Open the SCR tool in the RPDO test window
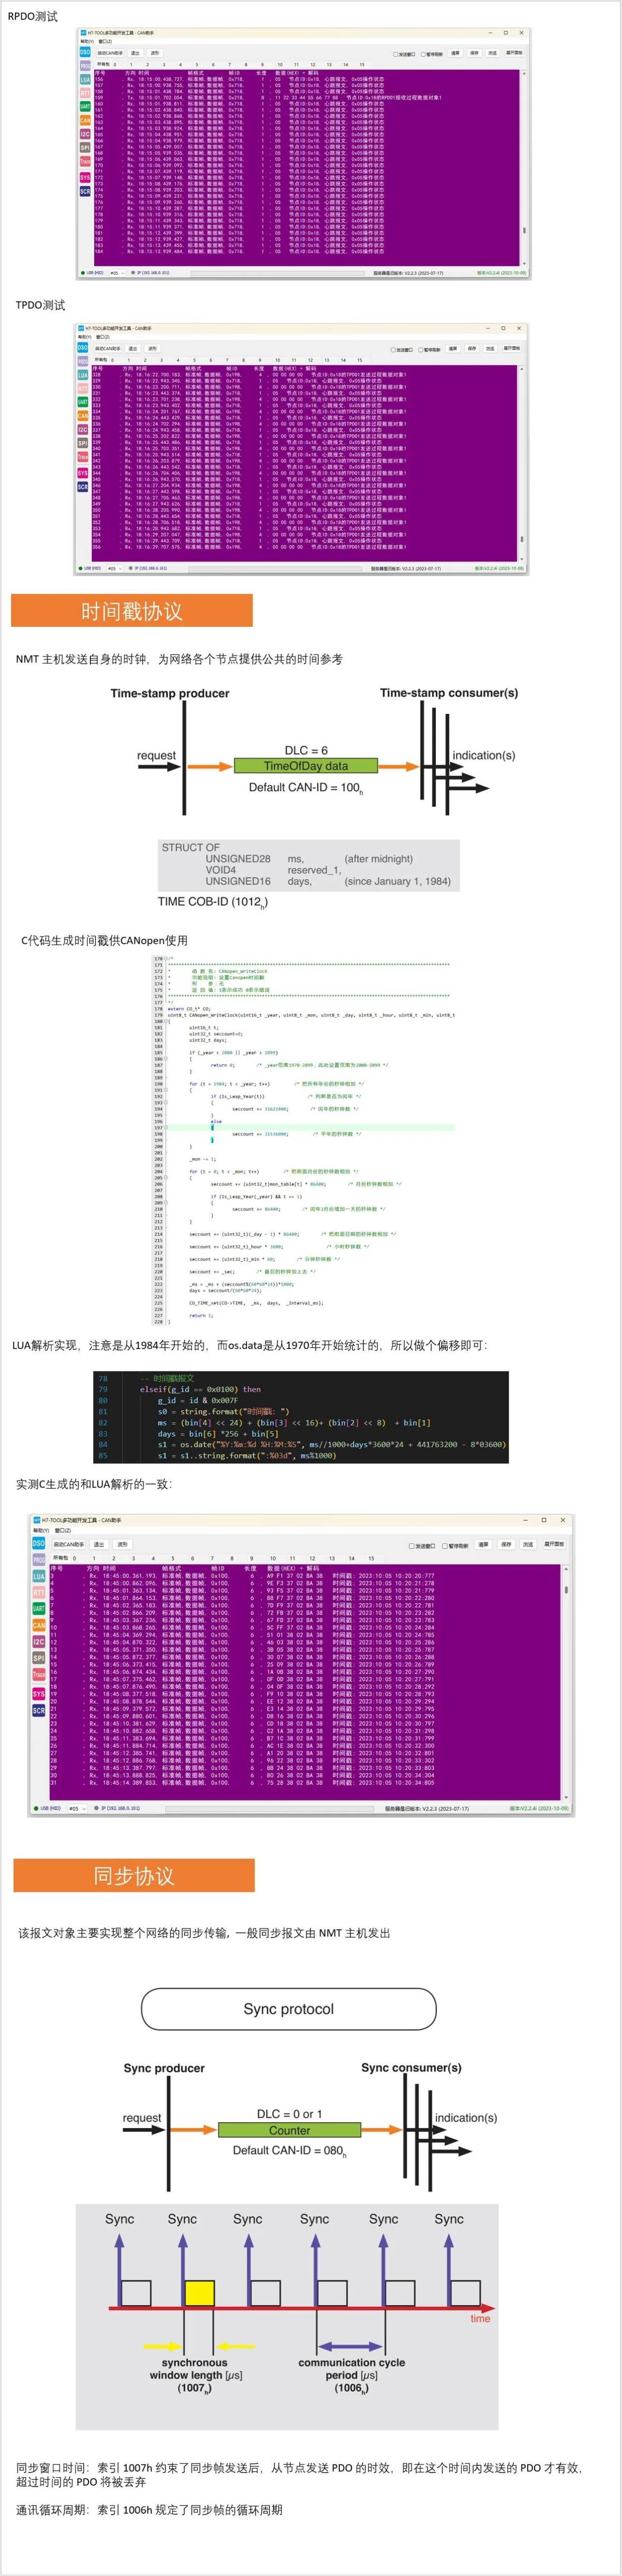The image size is (622, 2576). (85, 191)
